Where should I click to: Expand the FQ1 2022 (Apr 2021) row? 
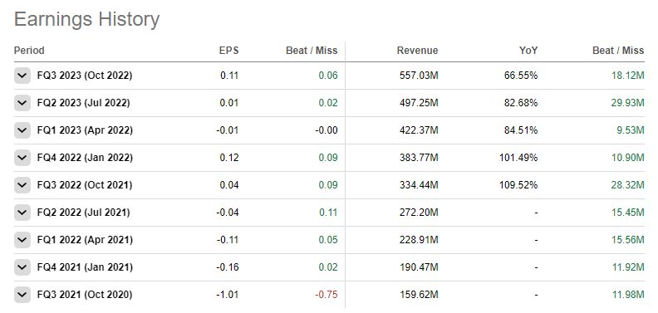point(22,240)
